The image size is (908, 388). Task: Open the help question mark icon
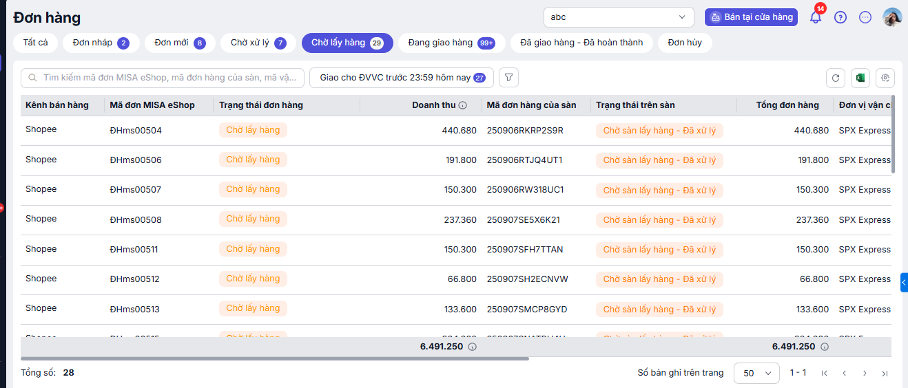[x=840, y=17]
